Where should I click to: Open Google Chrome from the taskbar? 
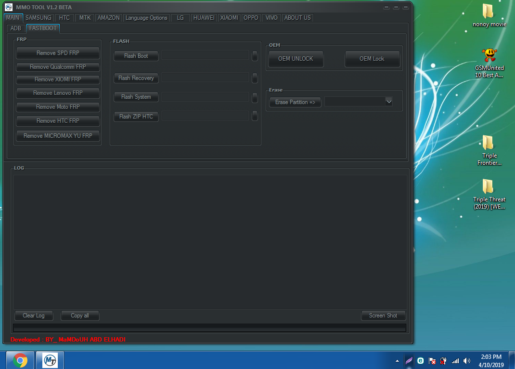point(20,360)
